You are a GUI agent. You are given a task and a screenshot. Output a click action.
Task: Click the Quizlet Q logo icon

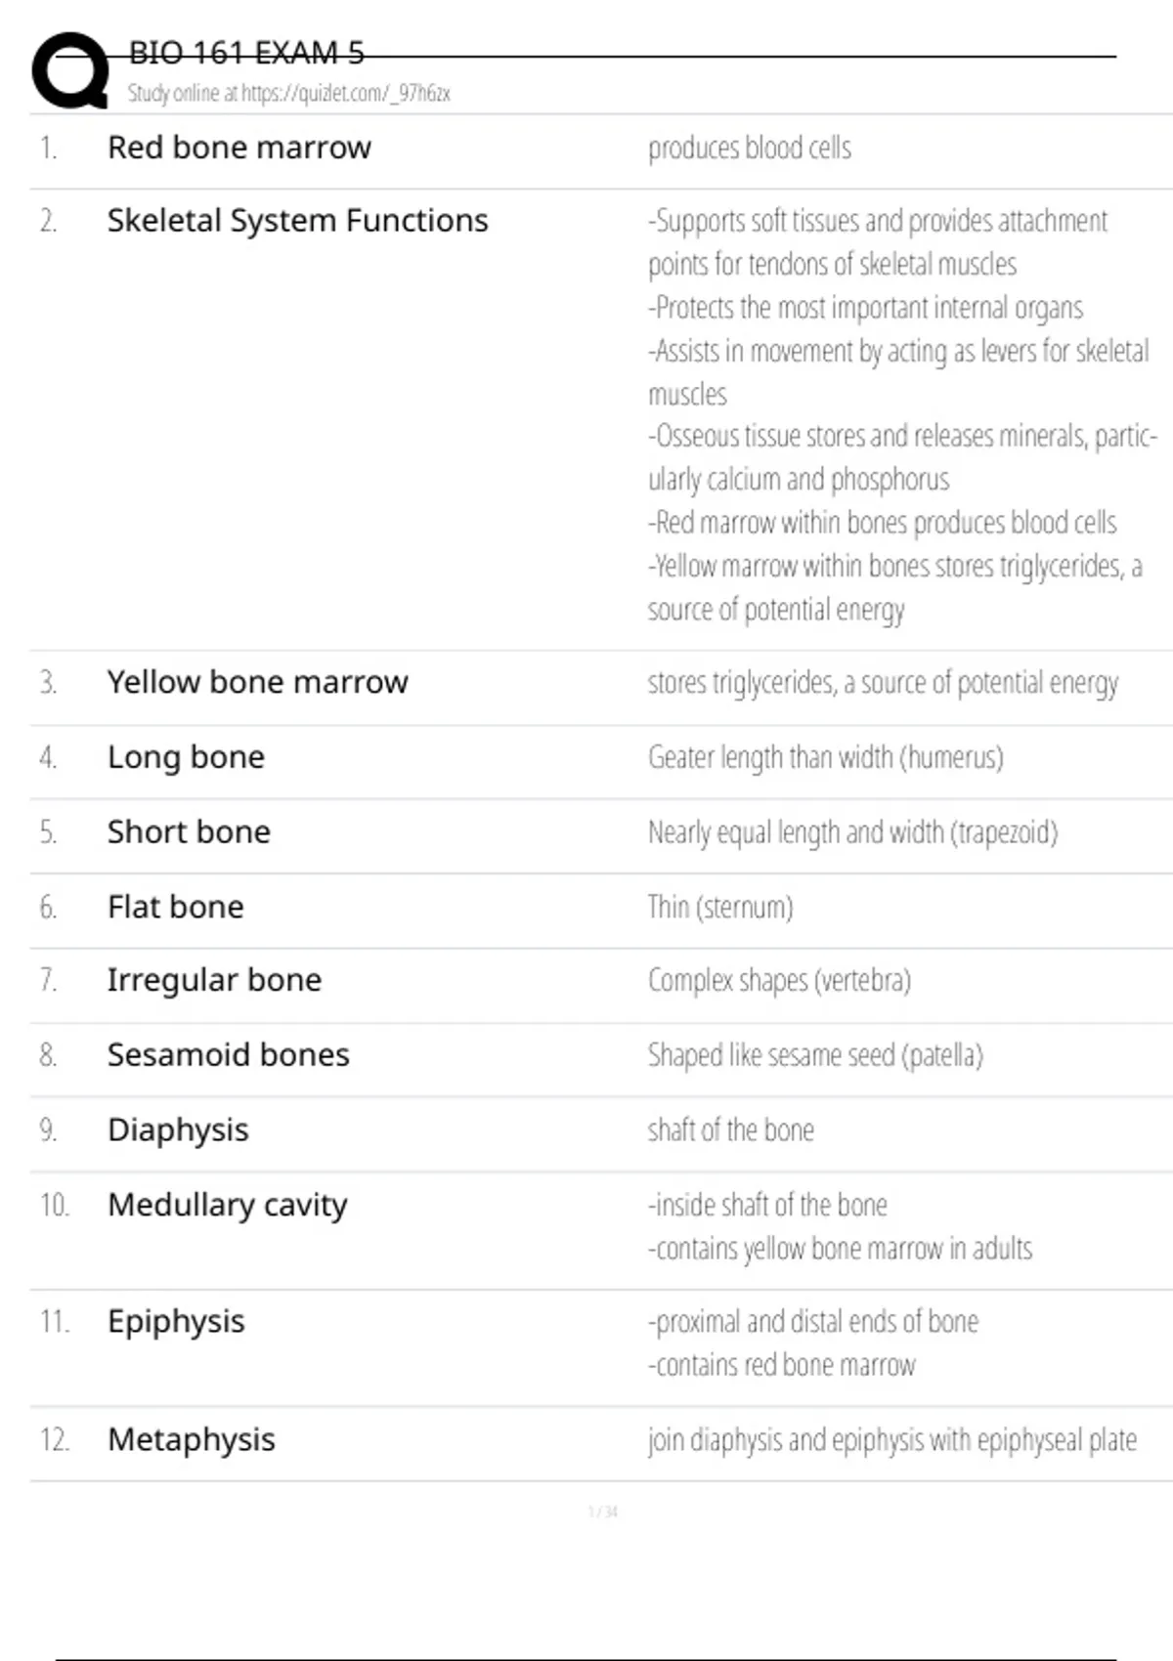click(70, 70)
